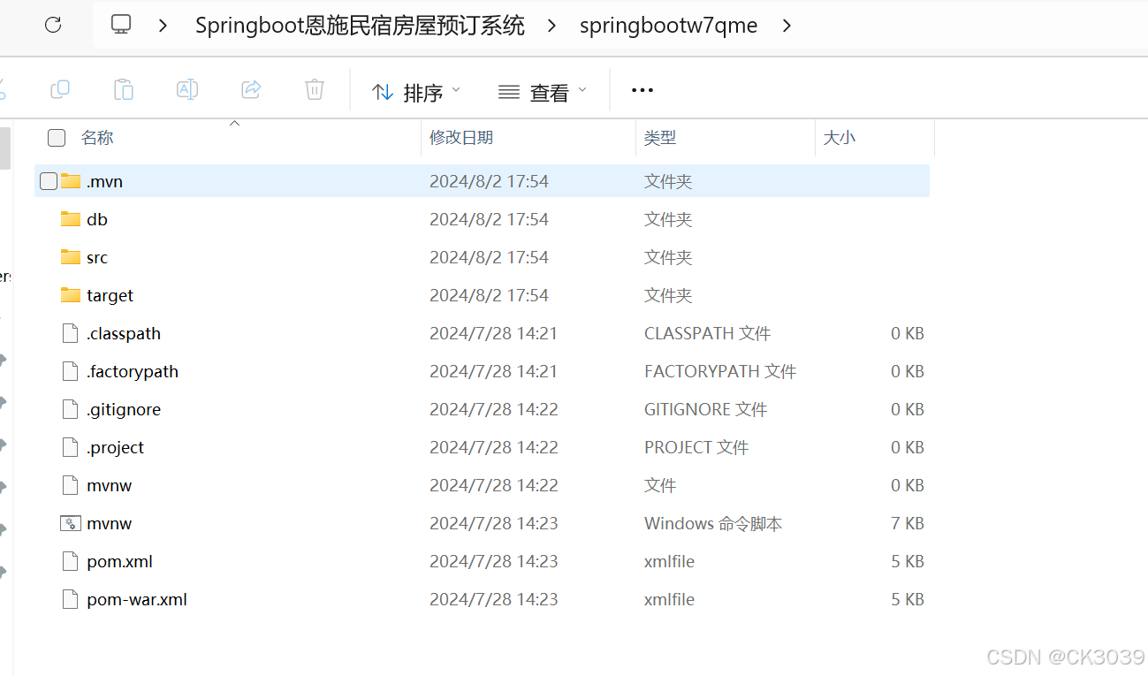
Task: Click the CLASSPATH 文件 type cell
Action: [708, 333]
